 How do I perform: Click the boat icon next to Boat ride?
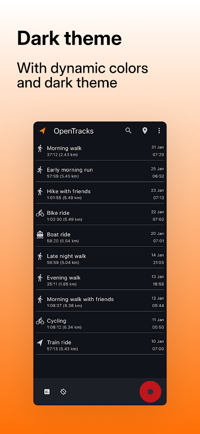(40, 235)
